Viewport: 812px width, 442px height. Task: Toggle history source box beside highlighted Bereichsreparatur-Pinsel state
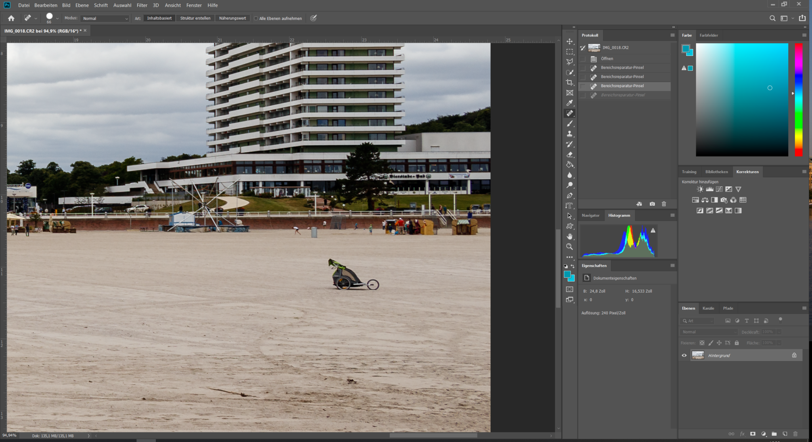pos(583,86)
